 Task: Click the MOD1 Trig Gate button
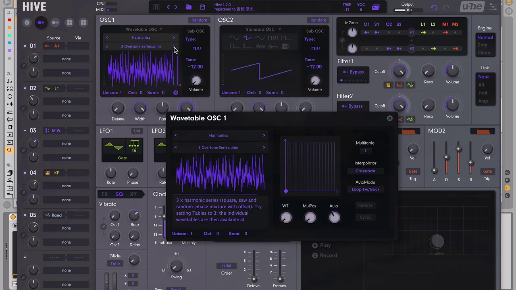tap(413, 171)
